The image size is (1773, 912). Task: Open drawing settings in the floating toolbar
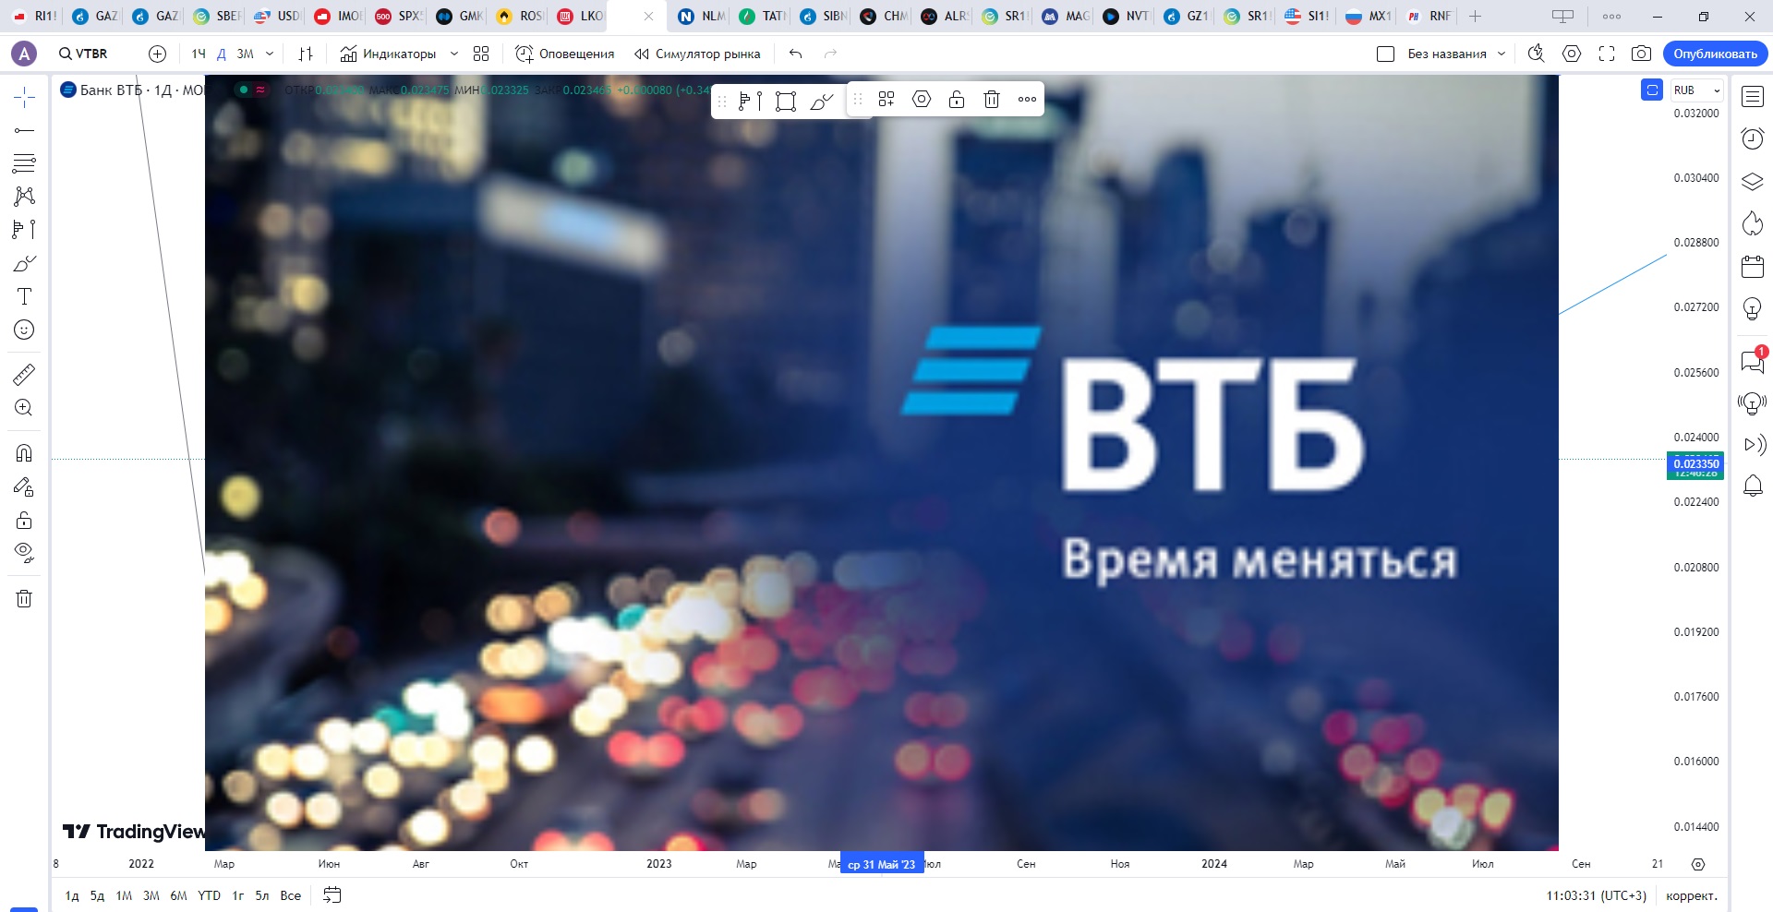point(922,99)
